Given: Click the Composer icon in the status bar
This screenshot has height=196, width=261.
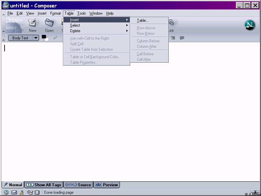Looking at the screenshot, I should (x=30, y=192).
